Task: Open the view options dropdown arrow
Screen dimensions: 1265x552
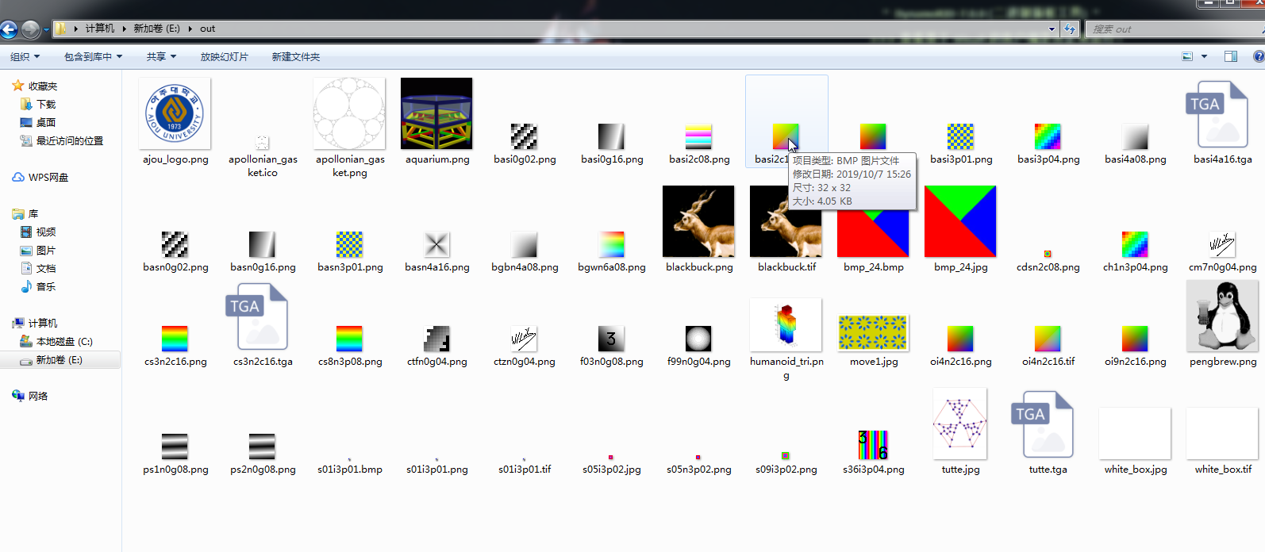Action: [x=1204, y=56]
